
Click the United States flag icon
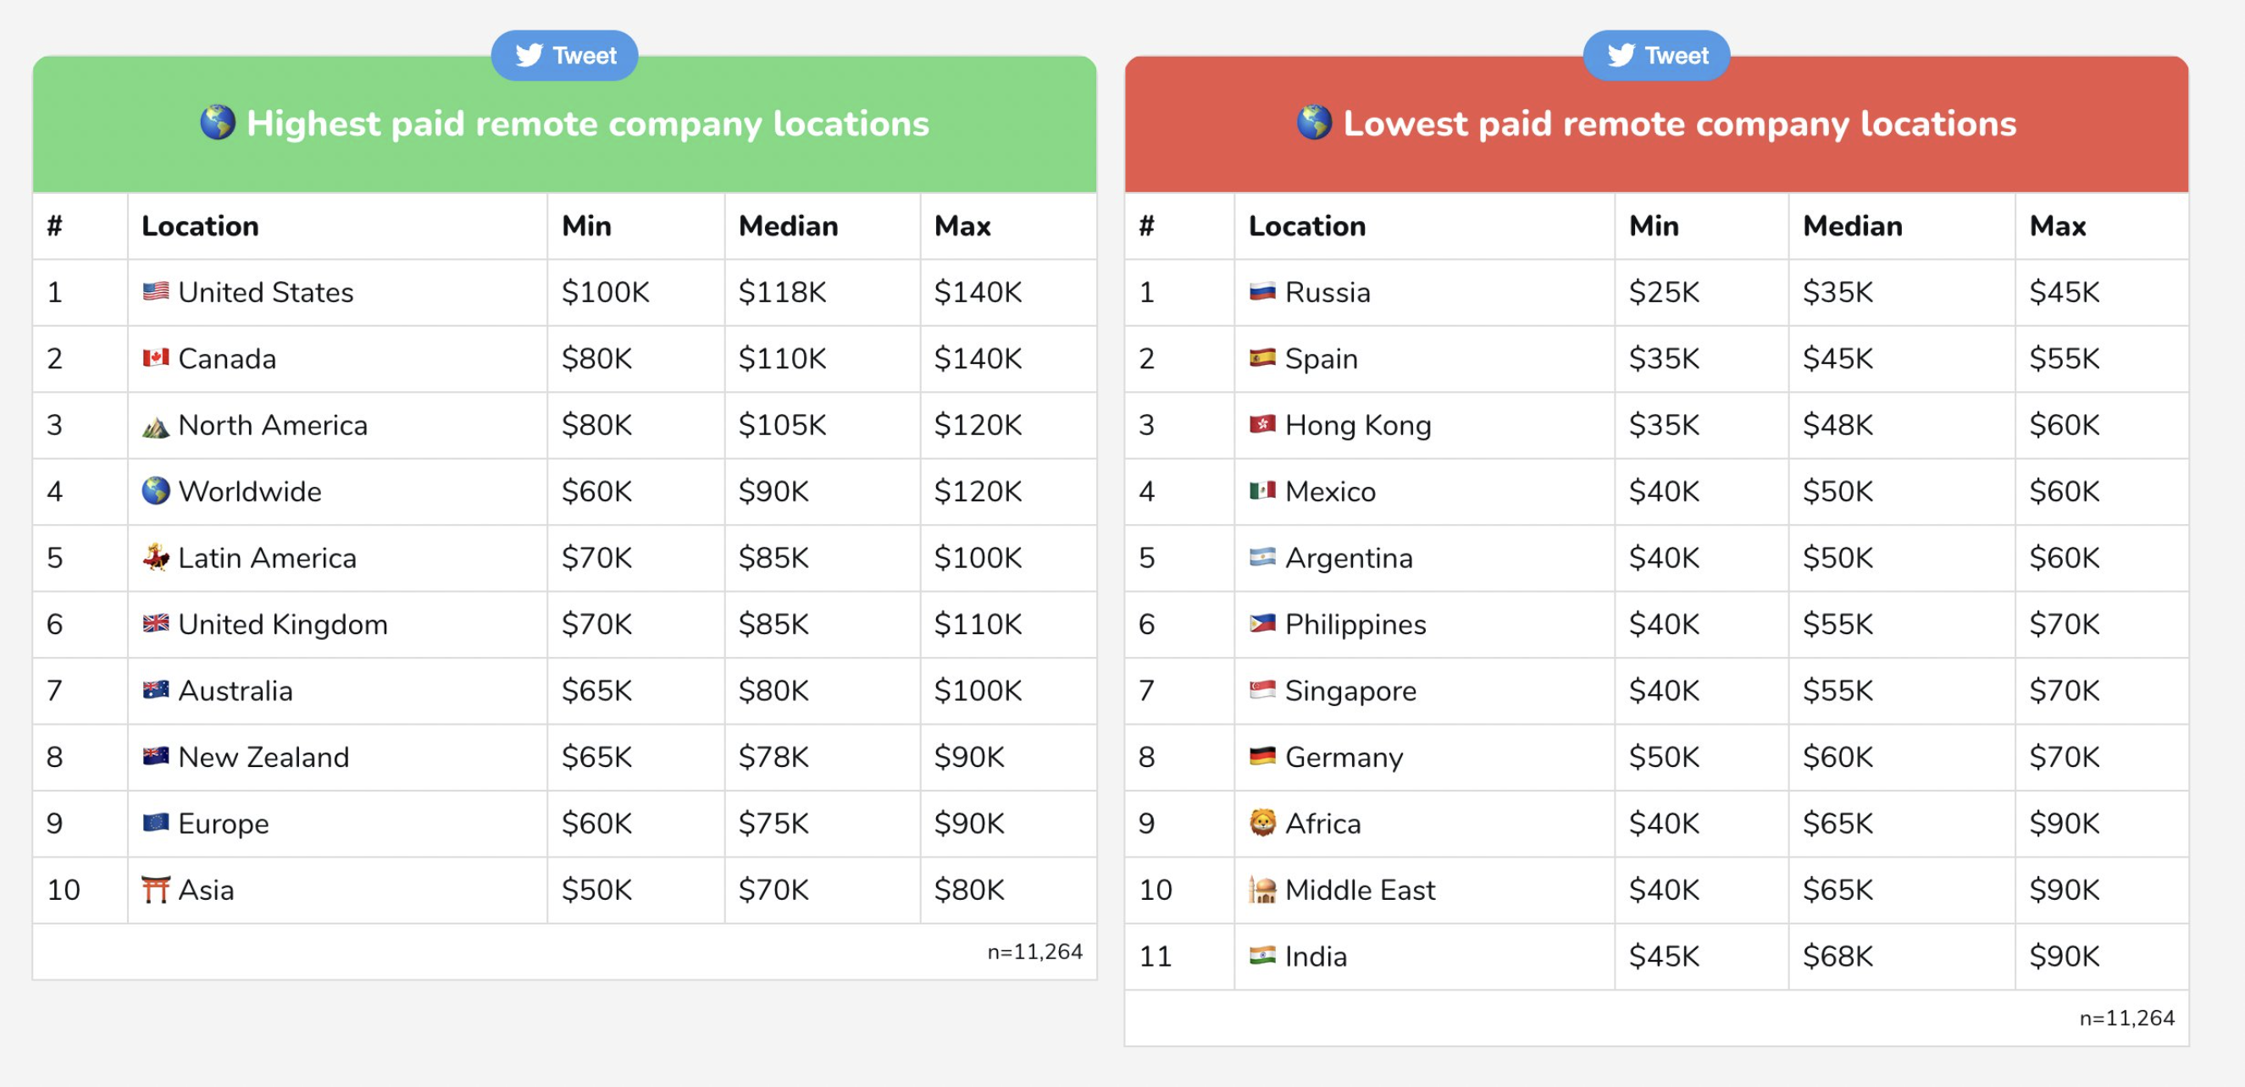coord(155,292)
